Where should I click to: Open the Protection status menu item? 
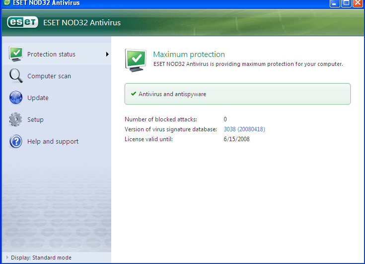pos(57,54)
